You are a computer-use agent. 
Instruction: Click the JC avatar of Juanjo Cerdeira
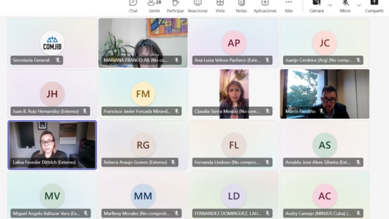(x=325, y=43)
